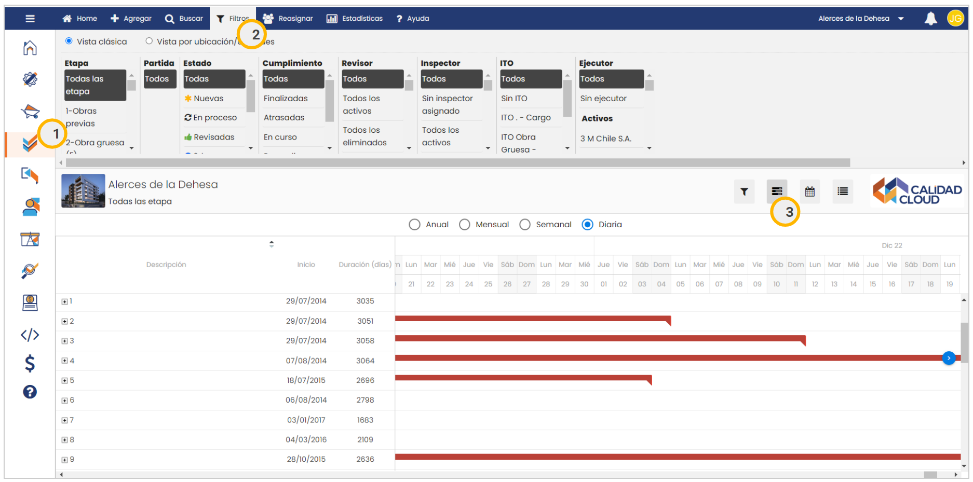Click the notification bell icon
The width and height of the screenshot is (973, 482).
[x=930, y=19]
